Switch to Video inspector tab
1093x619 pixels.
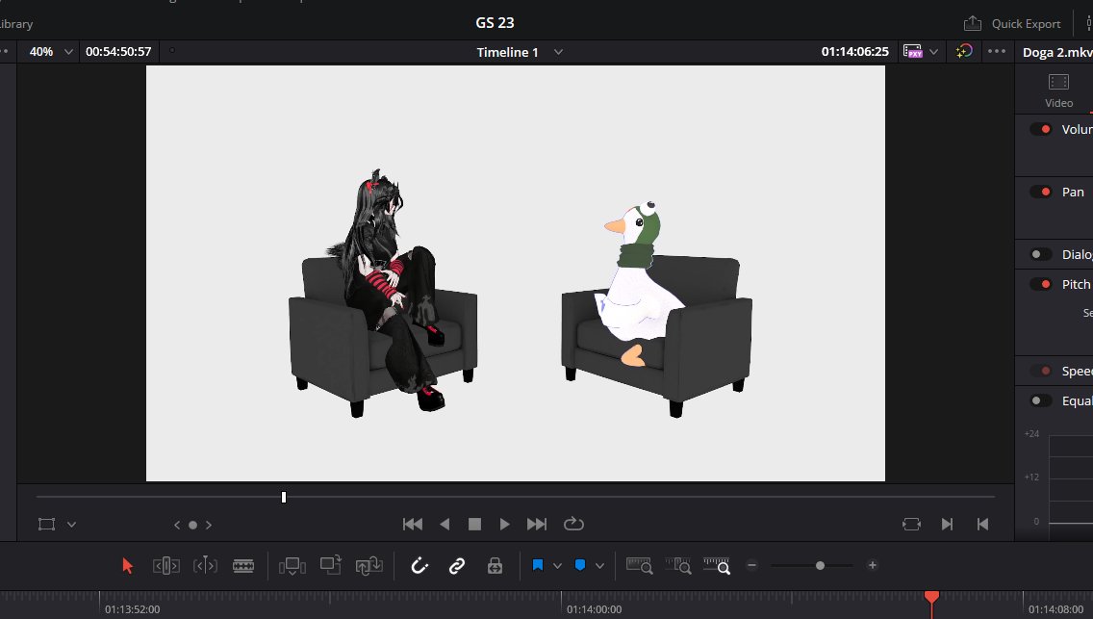click(x=1058, y=90)
